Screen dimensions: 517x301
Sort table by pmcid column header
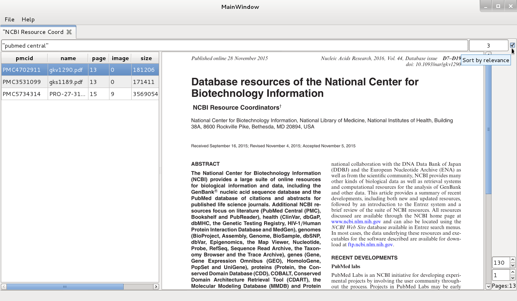point(24,58)
